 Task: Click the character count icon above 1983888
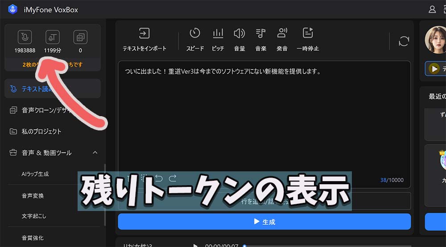click(25, 37)
